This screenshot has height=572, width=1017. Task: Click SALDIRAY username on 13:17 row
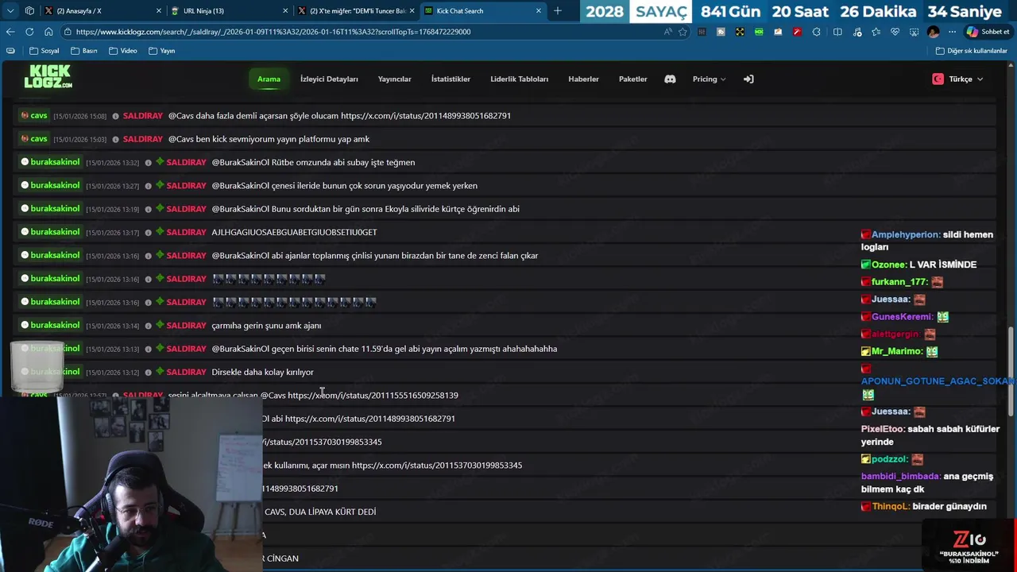coord(187,232)
